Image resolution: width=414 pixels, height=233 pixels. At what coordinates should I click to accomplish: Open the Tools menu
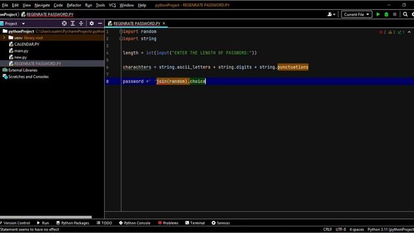click(x=100, y=5)
